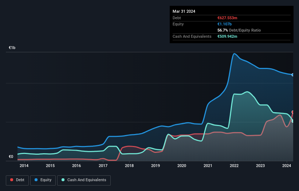Click the blue Equity legend dot
The height and width of the screenshot is (191, 299).
point(36,180)
